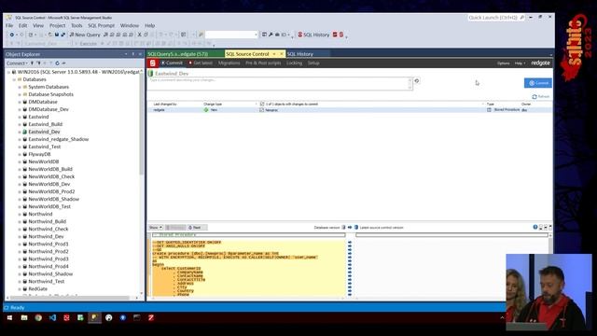597x336 pixels.
Task: Open the Tools menu
Action: click(x=76, y=25)
